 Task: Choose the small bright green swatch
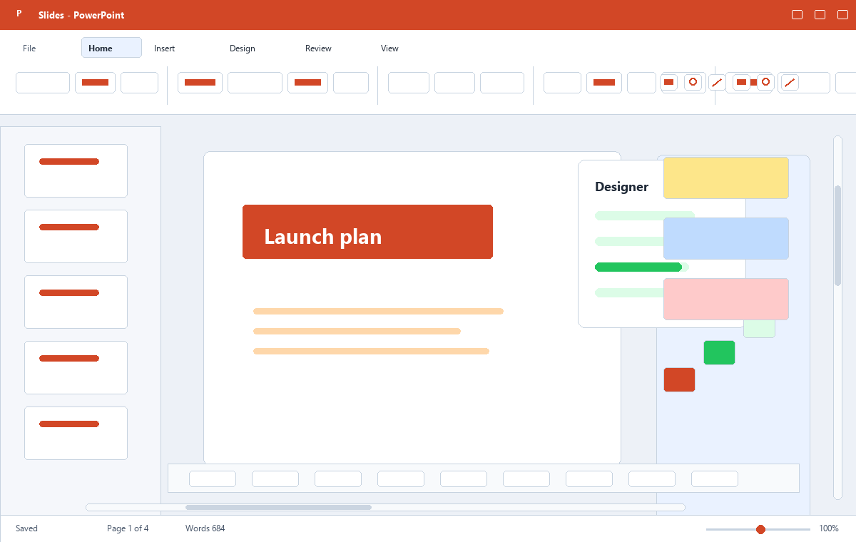click(719, 352)
